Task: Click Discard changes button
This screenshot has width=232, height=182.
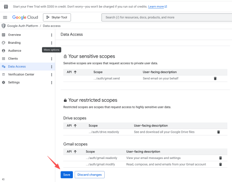Action: (89, 175)
